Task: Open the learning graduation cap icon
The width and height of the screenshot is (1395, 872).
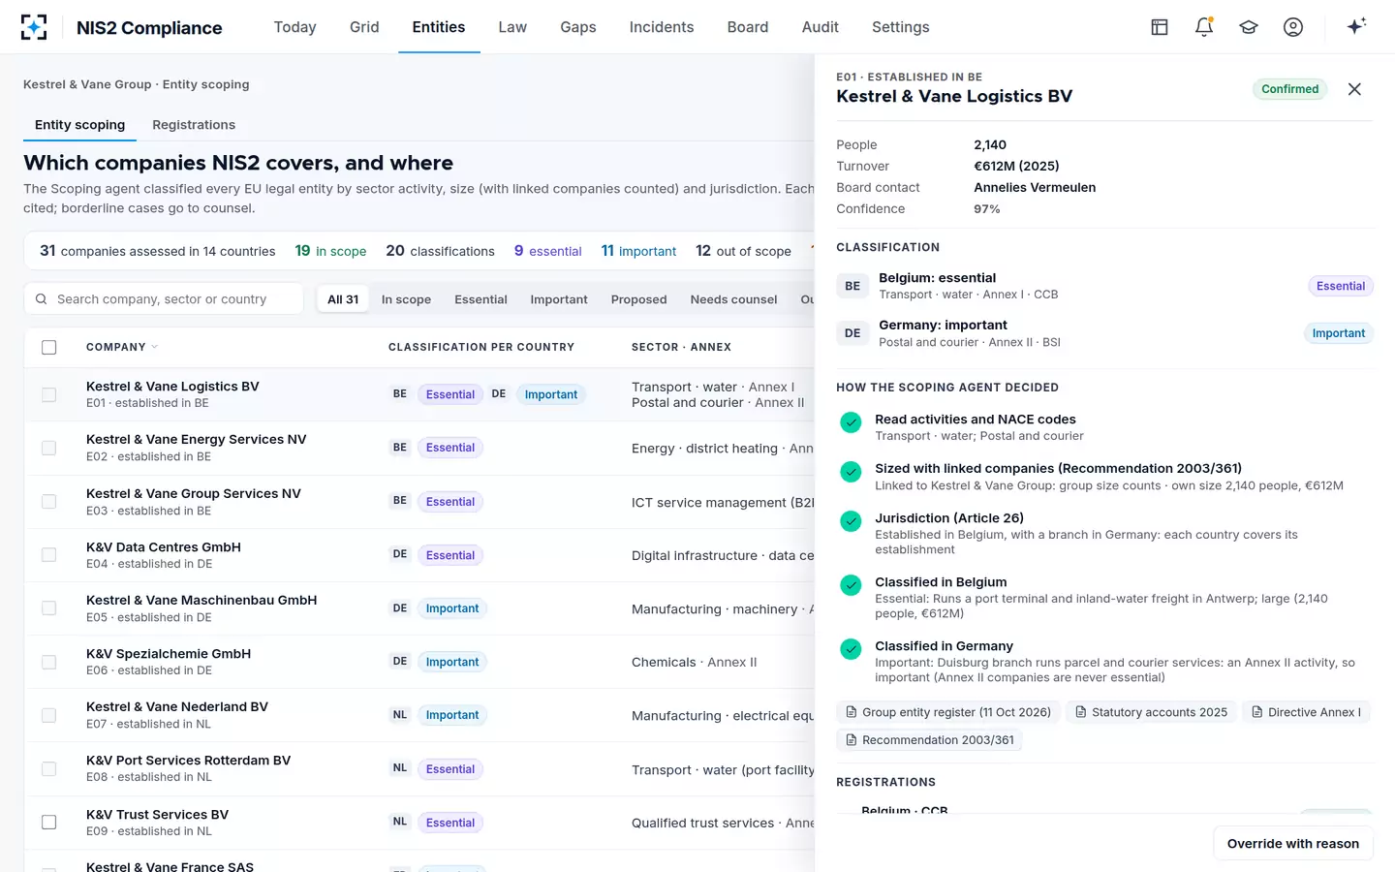Action: coord(1249,27)
